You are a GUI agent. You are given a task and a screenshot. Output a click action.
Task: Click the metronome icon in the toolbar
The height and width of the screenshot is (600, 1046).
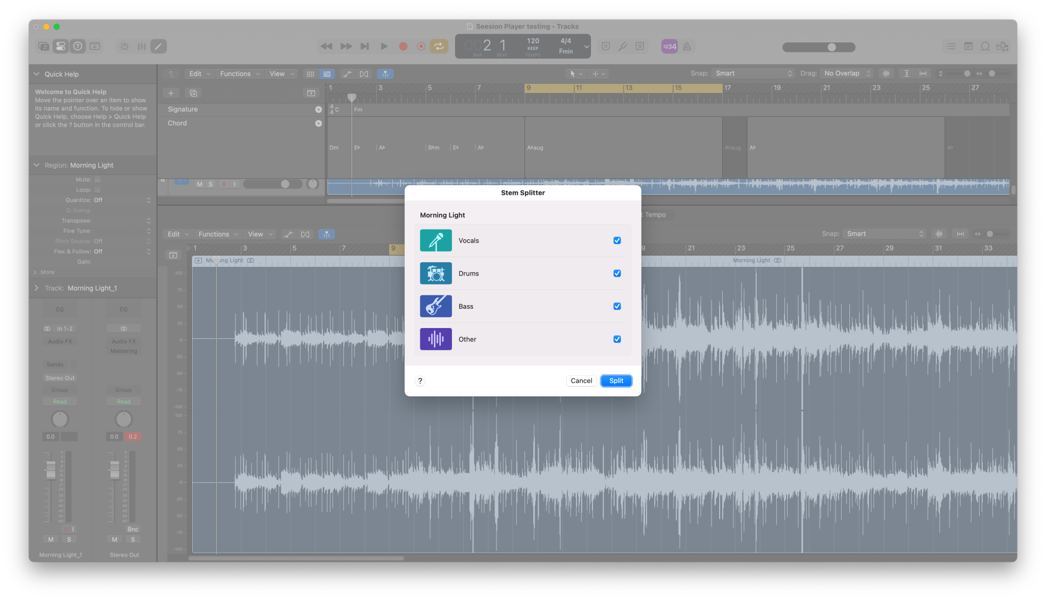(687, 46)
